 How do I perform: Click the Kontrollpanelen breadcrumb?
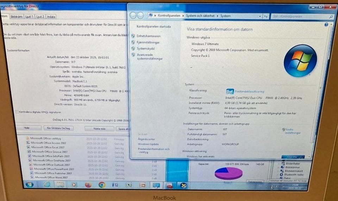coord(169,15)
